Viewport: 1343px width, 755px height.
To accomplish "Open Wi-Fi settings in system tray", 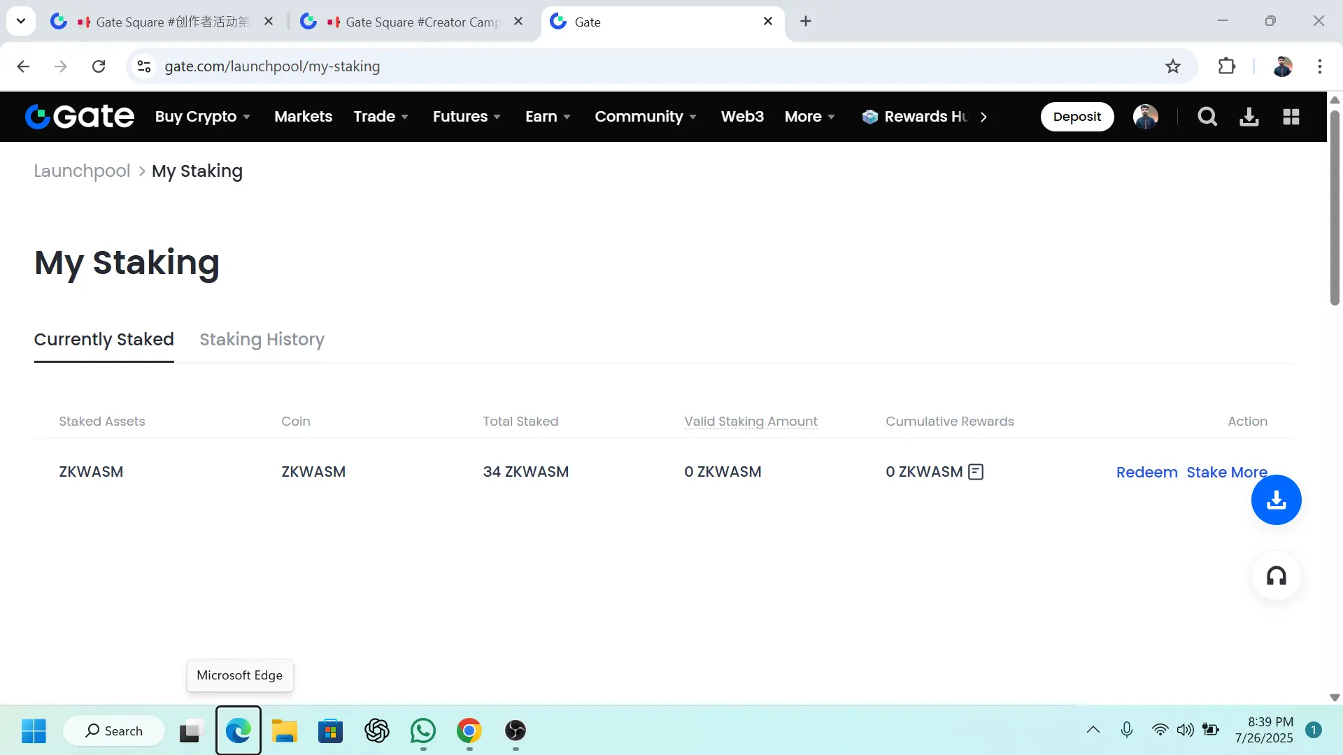I will pyautogui.click(x=1160, y=731).
